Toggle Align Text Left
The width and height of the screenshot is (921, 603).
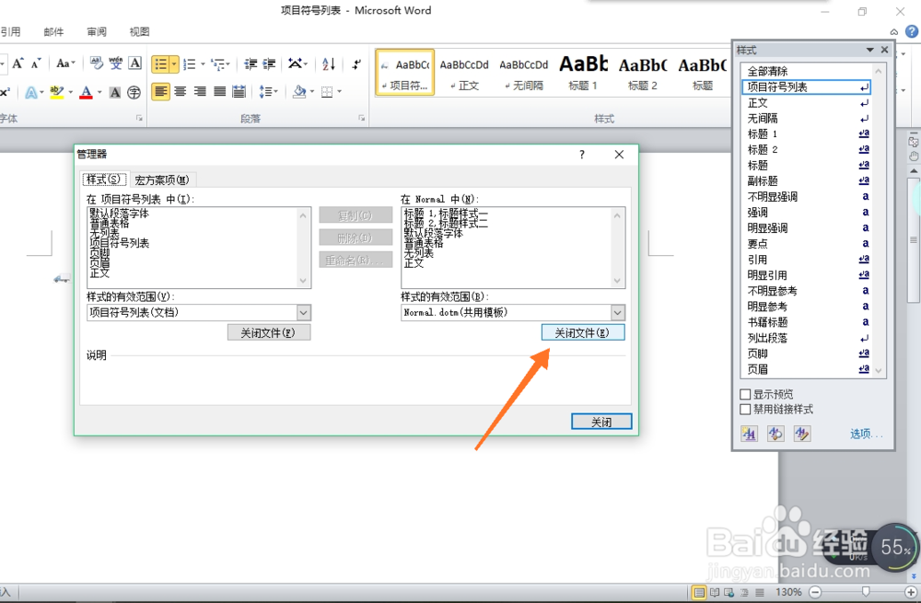point(161,91)
